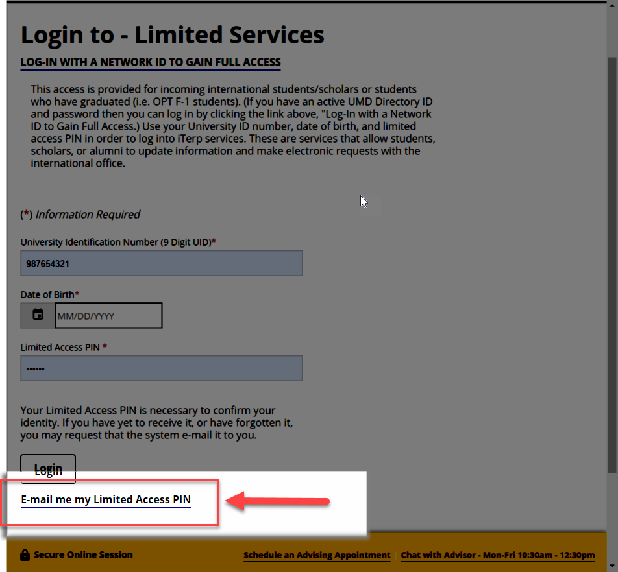Click Schedule an Advising Appointment
618x572 pixels.
click(x=317, y=555)
